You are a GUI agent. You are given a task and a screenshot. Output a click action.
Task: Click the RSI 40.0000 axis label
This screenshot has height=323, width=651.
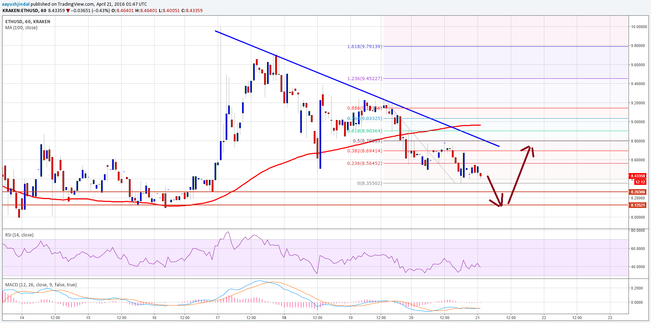tap(638, 267)
